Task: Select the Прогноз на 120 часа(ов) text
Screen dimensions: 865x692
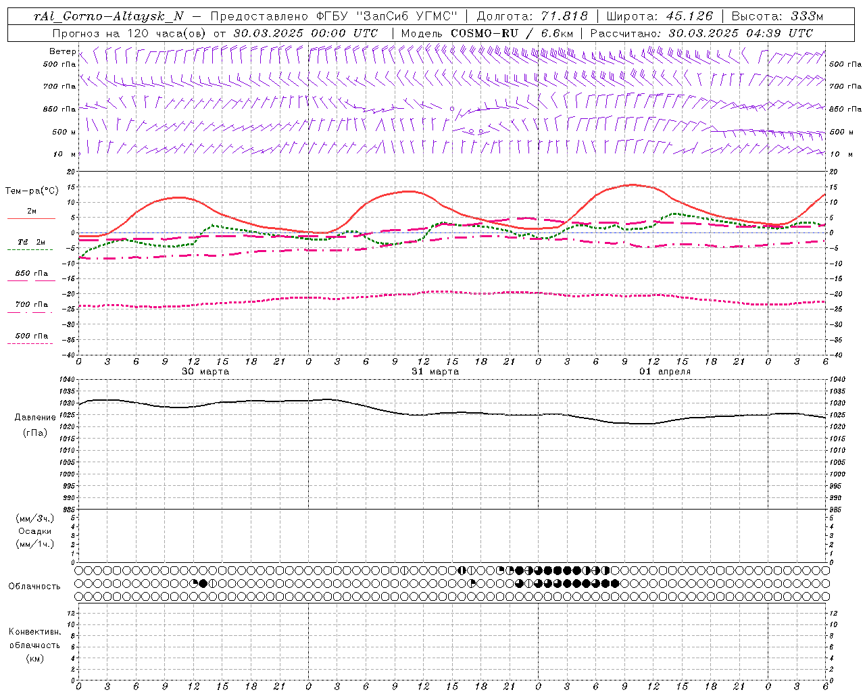Action: tap(130, 33)
